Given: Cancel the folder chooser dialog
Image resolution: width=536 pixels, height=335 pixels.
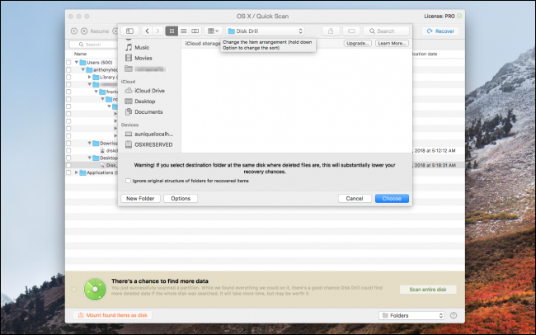Looking at the screenshot, I should tap(355, 199).
